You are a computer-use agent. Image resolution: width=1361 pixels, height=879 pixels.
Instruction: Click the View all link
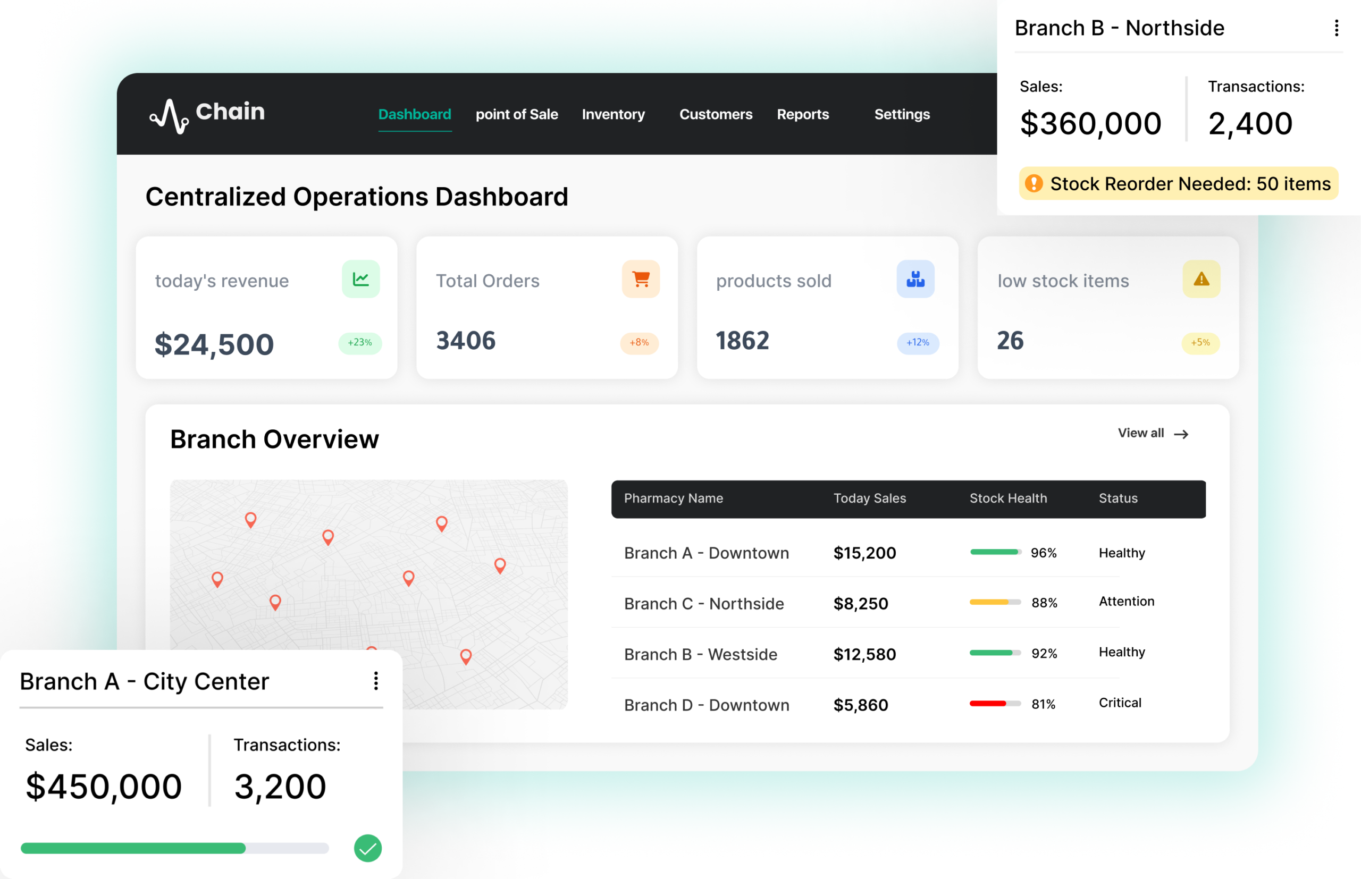(1141, 433)
